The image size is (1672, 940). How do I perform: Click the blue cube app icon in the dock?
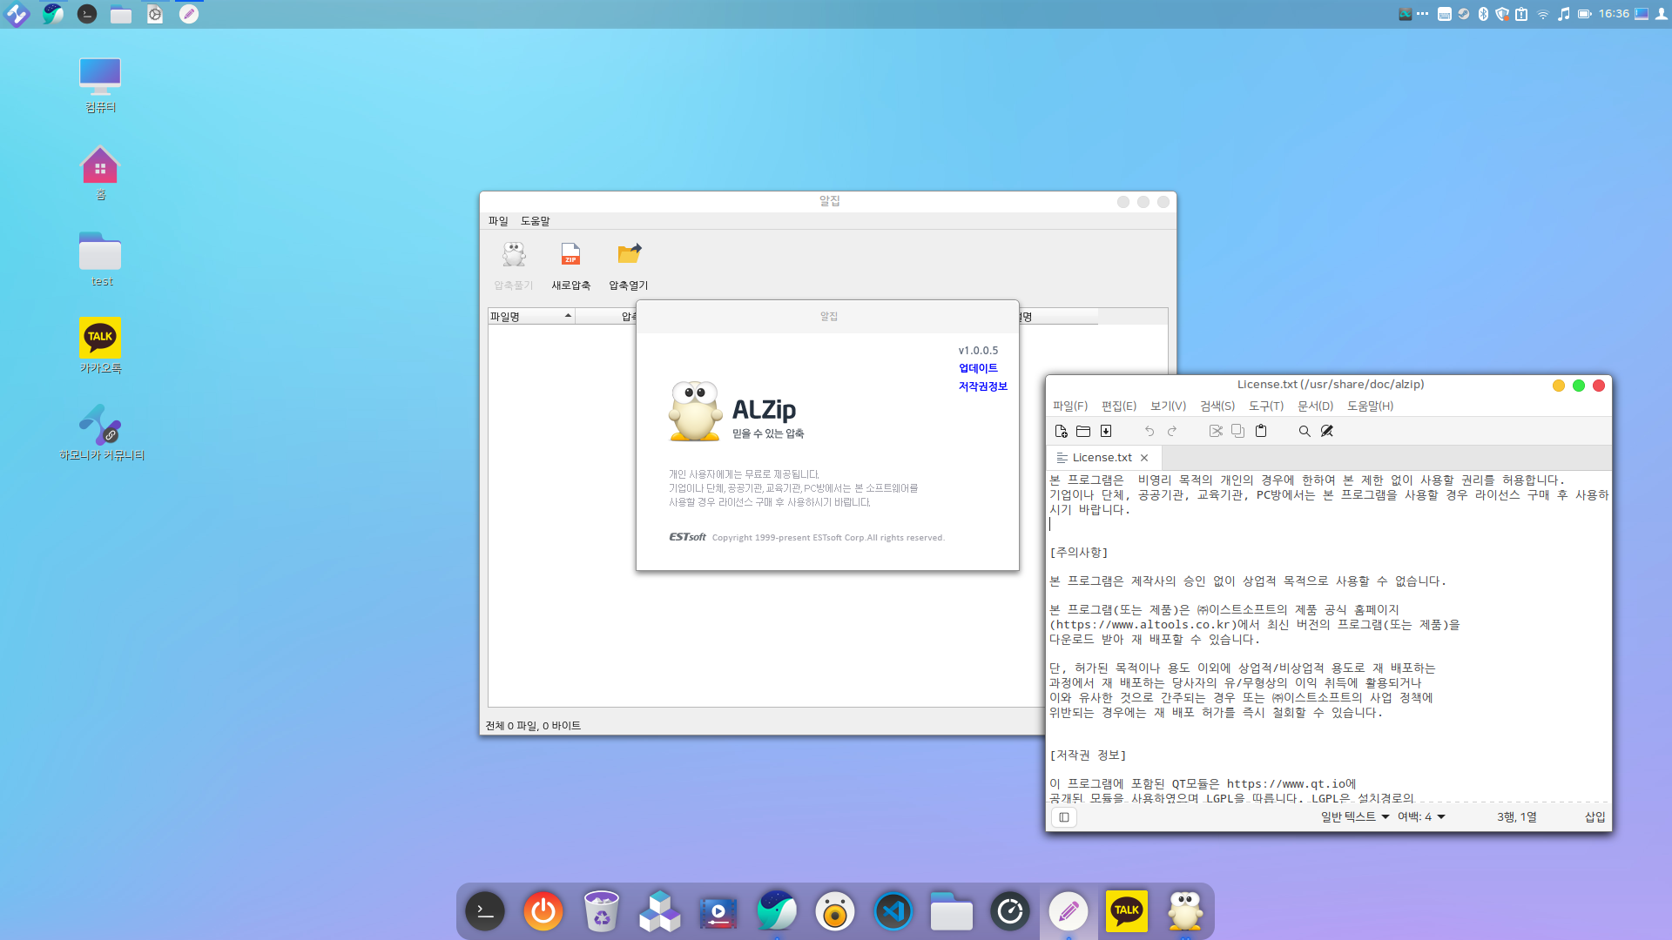click(660, 911)
